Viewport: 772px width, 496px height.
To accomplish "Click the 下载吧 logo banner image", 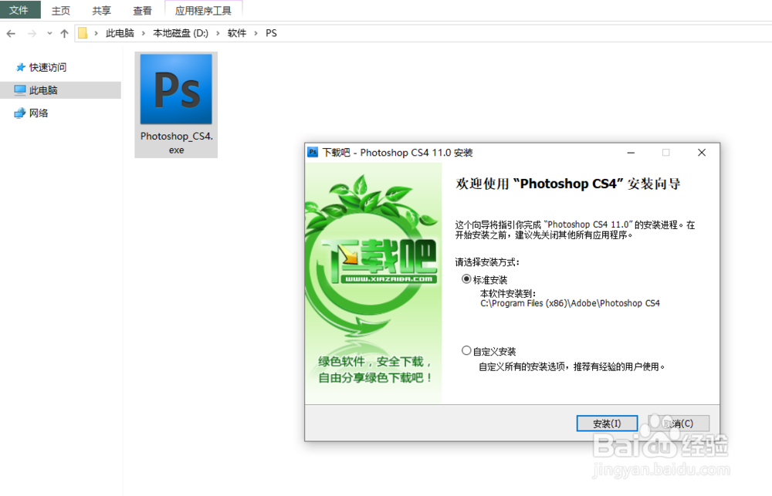I will point(373,283).
